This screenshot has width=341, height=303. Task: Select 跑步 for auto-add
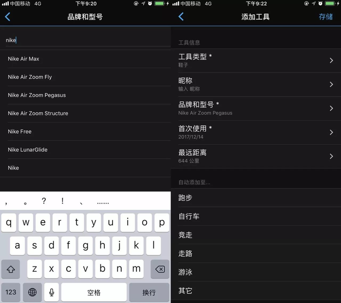(256, 198)
